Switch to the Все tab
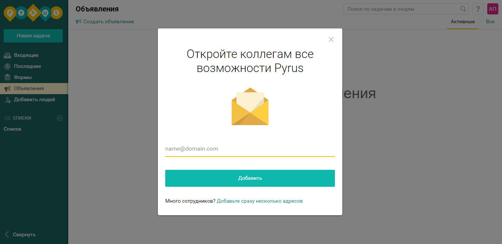This screenshot has width=502, height=244. tap(490, 21)
